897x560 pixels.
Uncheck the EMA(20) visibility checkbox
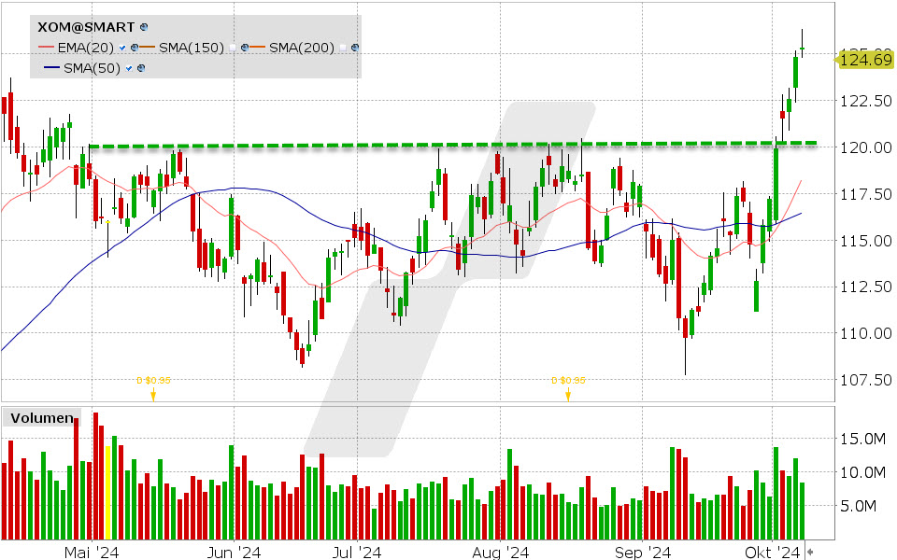[121, 48]
